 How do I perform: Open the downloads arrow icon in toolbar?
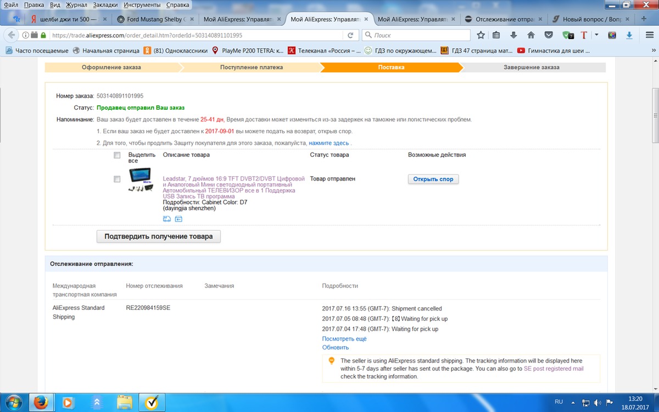point(513,35)
